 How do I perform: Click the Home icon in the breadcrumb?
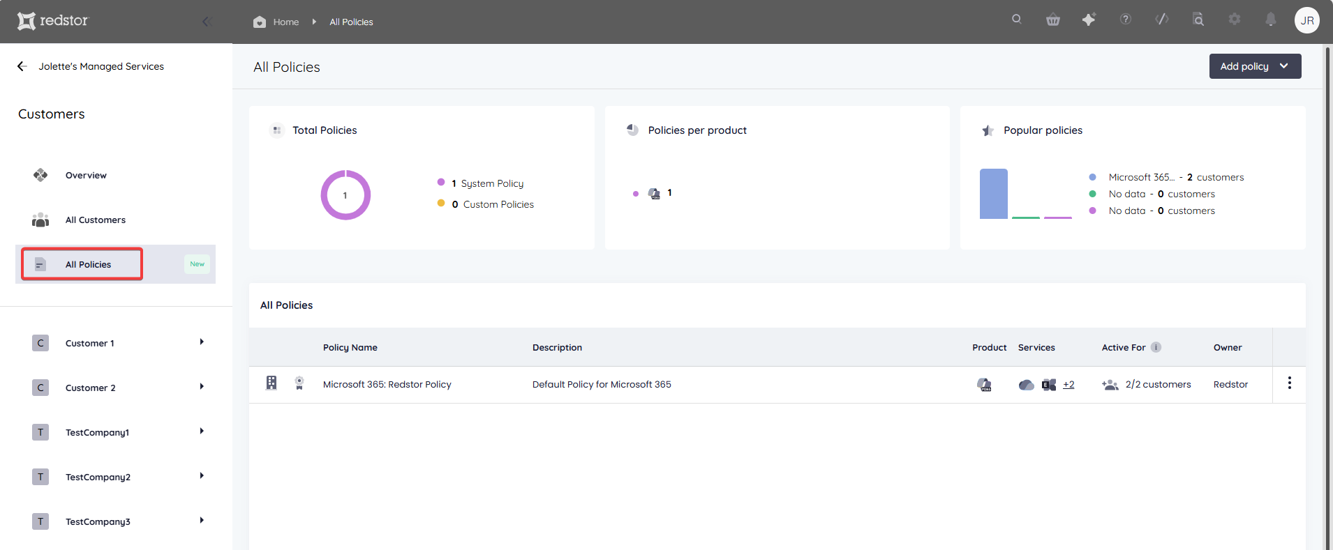point(260,22)
